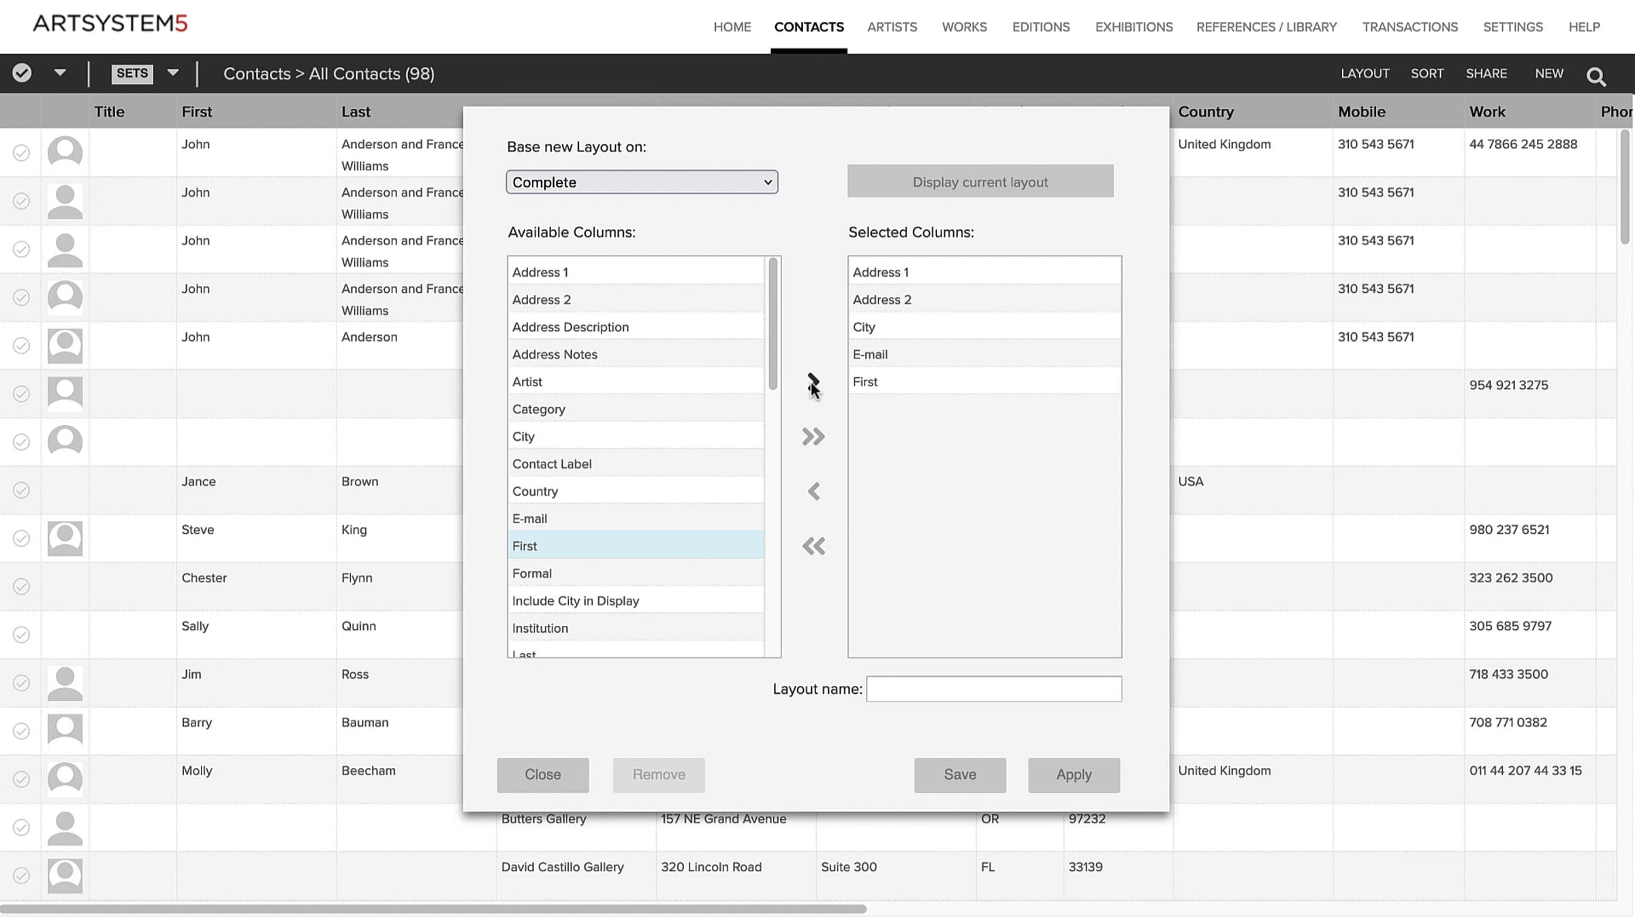This screenshot has width=1635, height=918.
Task: Click the double left arrow to remove all columns
Action: [x=813, y=546]
